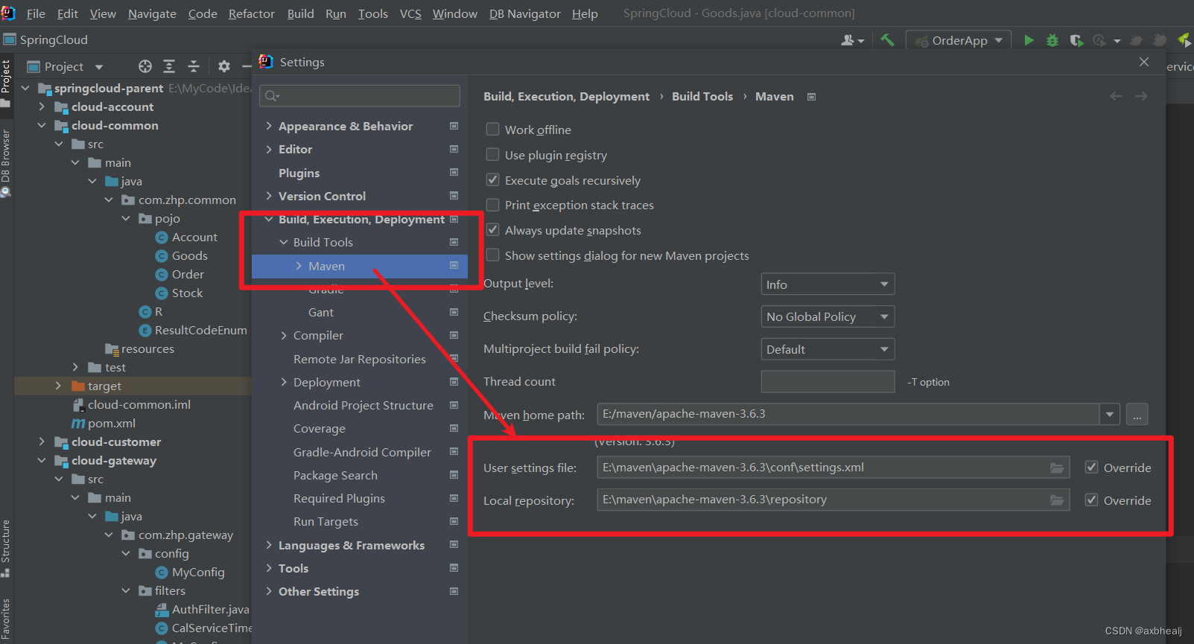The height and width of the screenshot is (644, 1194).
Task: Open the OrderApp run configuration dropdown
Action: point(959,40)
